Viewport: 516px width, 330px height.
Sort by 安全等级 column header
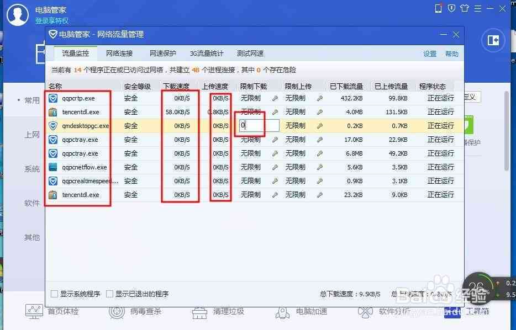tap(138, 87)
